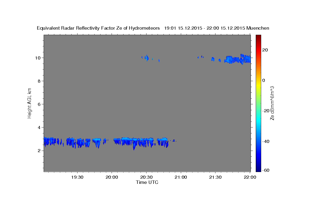This screenshot has width=310, height=206.
Task: Click the "Ze dBmm^6/m^3" colorbar label
Action: pos(272,103)
